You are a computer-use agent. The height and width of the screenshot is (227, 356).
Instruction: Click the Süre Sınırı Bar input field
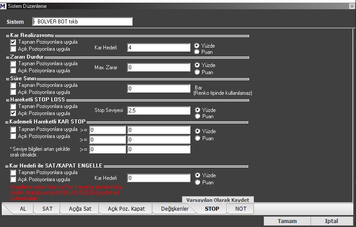click(159, 88)
